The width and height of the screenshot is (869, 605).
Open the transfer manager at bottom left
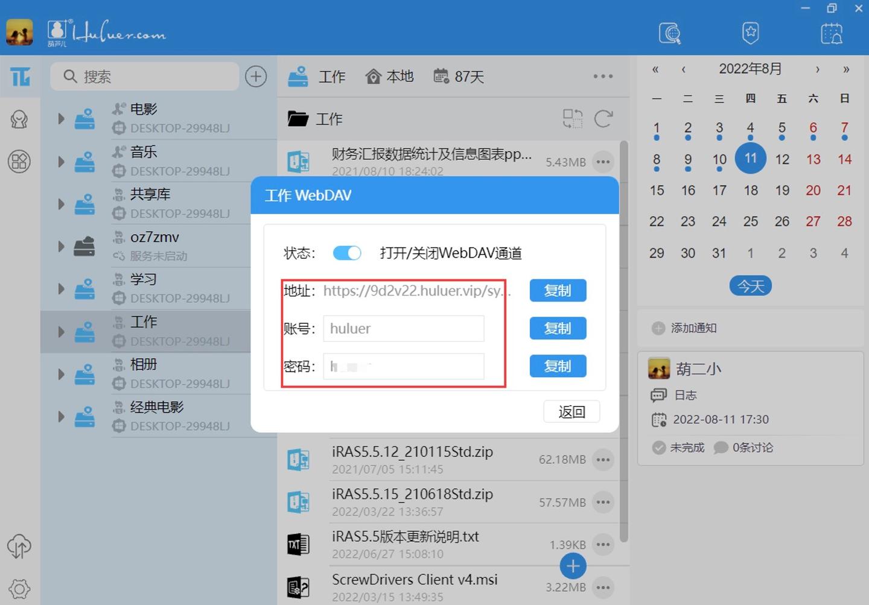pos(19,547)
